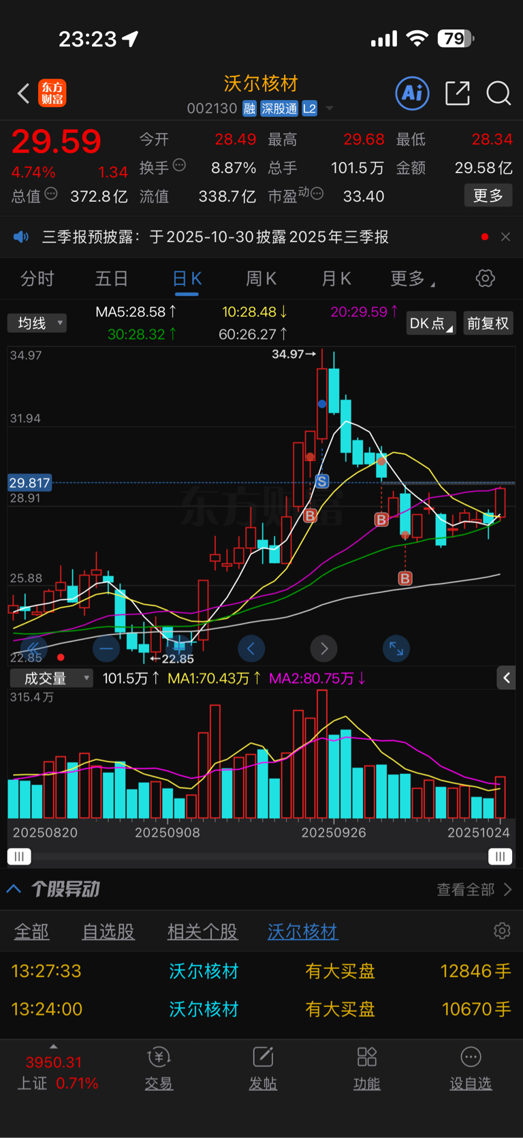523x1138 pixels.
Task: Tap the 29.59 current price
Action: [56, 141]
